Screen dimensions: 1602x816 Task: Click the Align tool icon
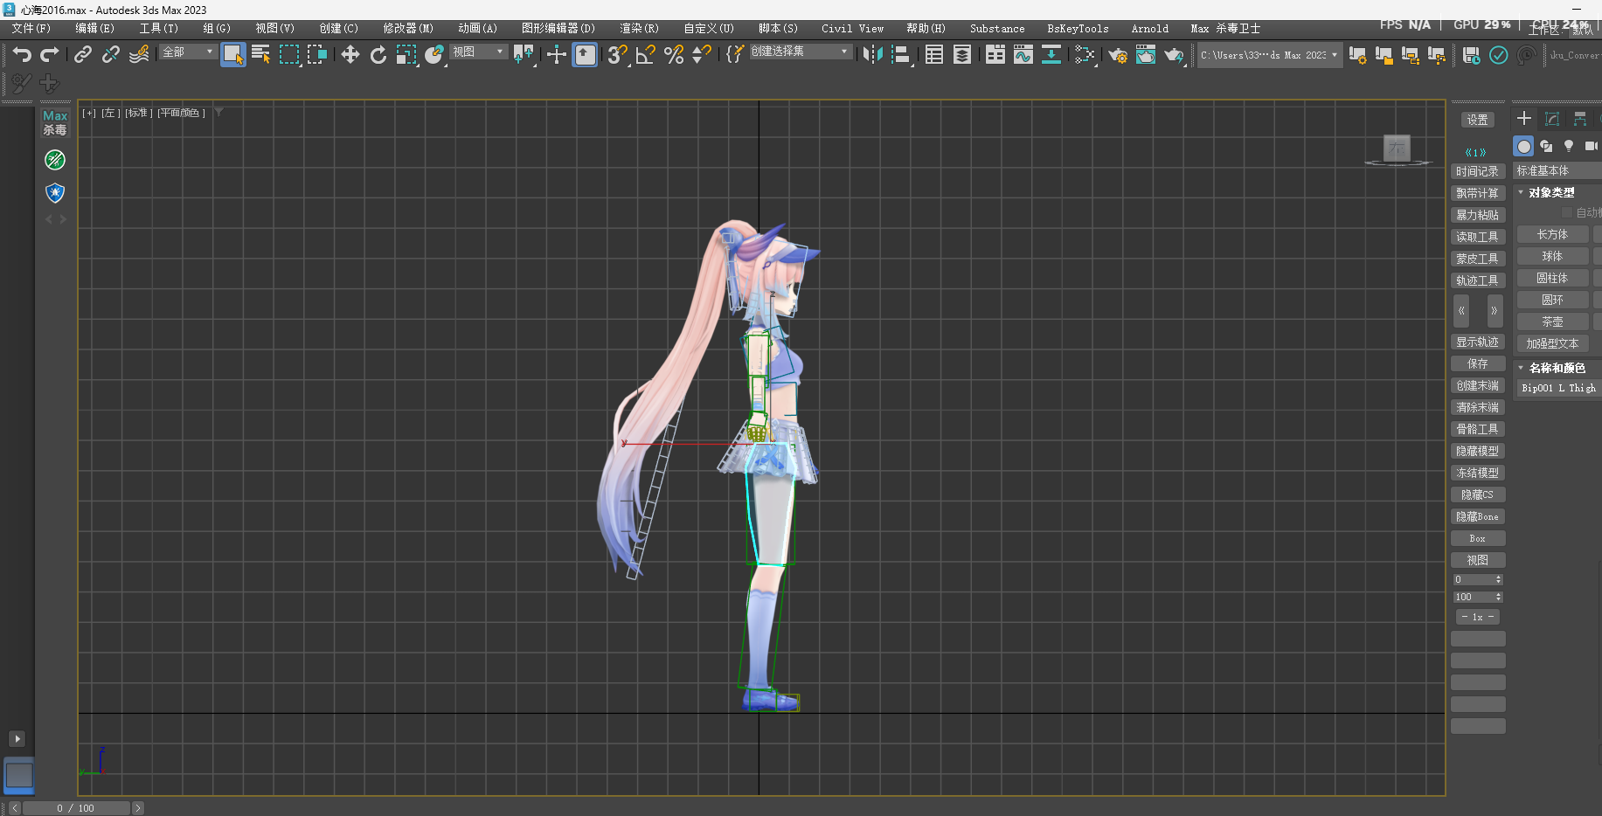click(x=901, y=55)
